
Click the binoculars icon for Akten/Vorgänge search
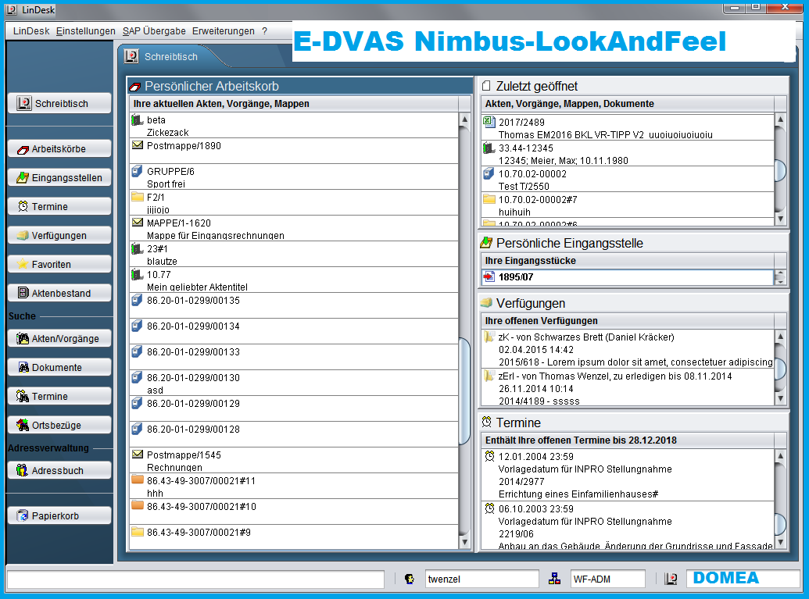click(x=23, y=338)
